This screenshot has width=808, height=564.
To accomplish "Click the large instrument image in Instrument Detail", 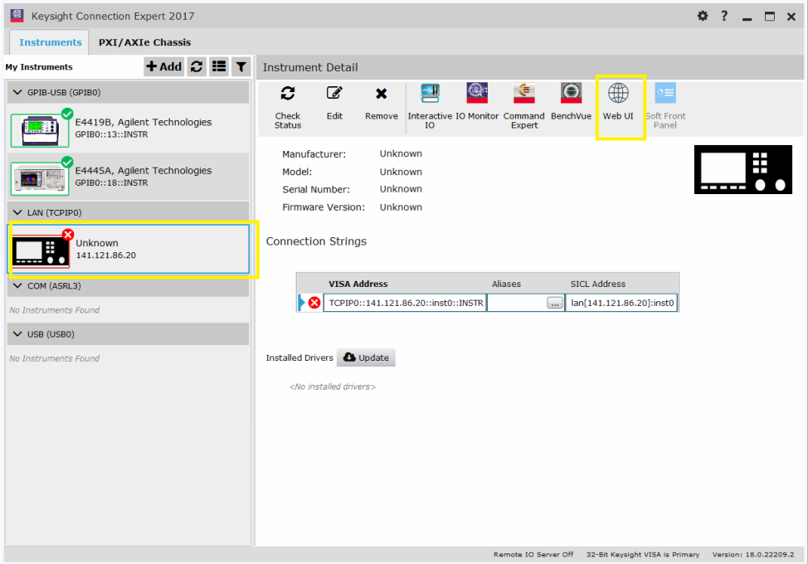I will (x=743, y=169).
